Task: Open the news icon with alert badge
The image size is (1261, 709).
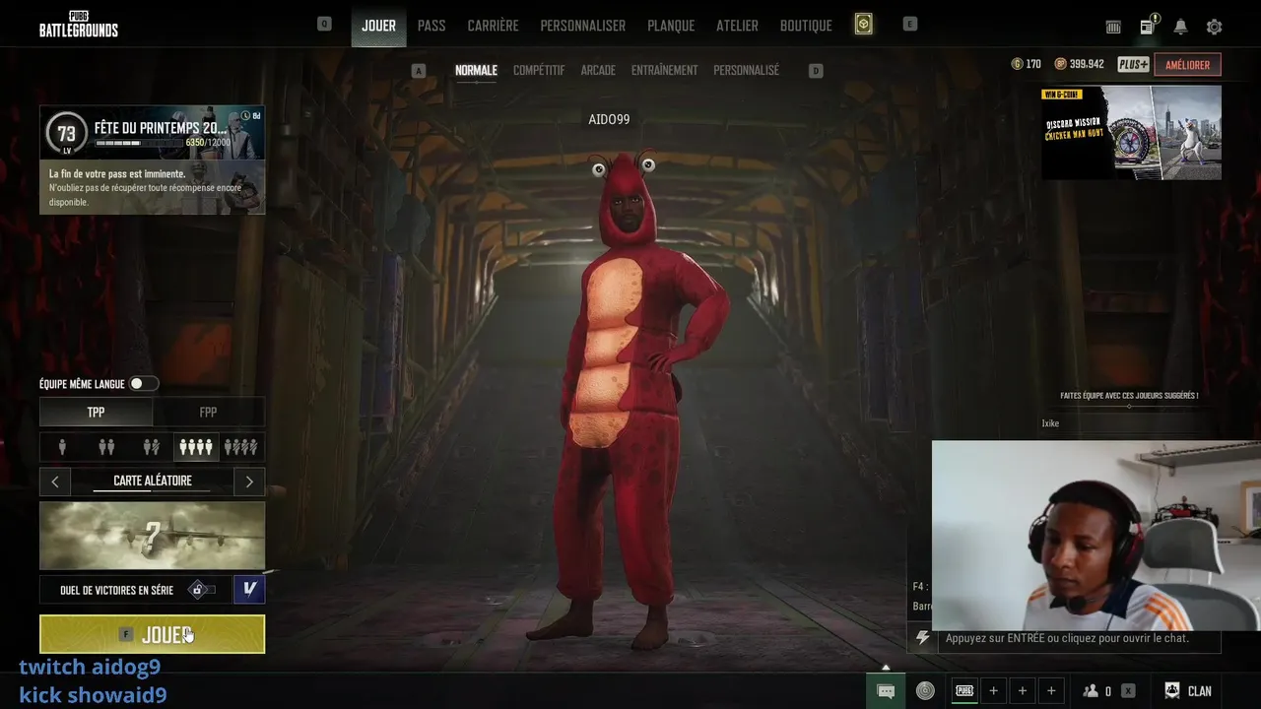Action: click(x=1148, y=26)
